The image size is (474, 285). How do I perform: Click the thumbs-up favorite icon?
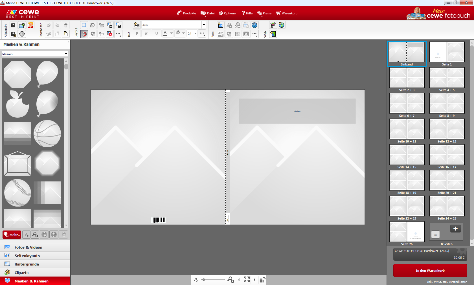coord(44,234)
